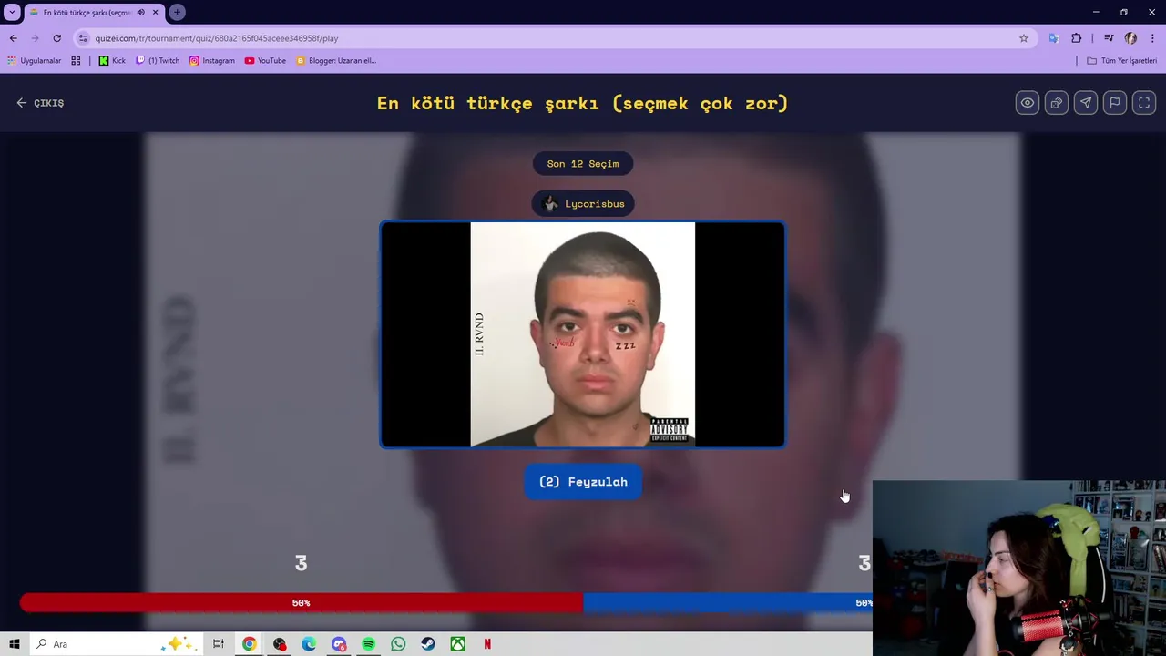Click the site information icon in address bar
1166x656 pixels.
(x=83, y=38)
